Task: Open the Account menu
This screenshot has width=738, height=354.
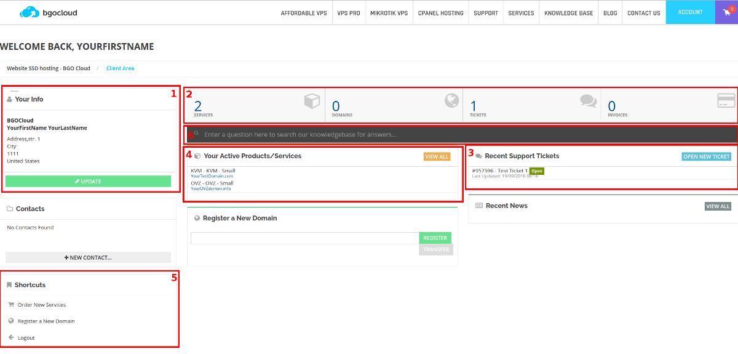Action: pyautogui.click(x=691, y=12)
